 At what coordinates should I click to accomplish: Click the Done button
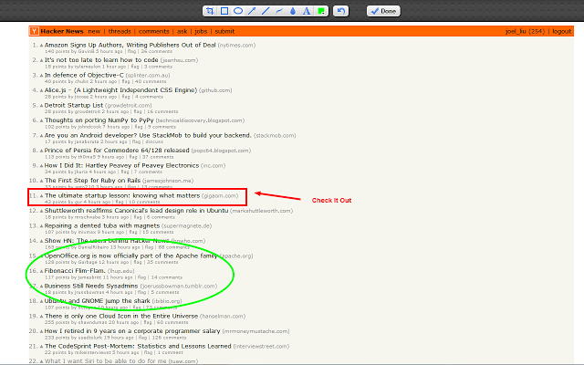point(383,11)
